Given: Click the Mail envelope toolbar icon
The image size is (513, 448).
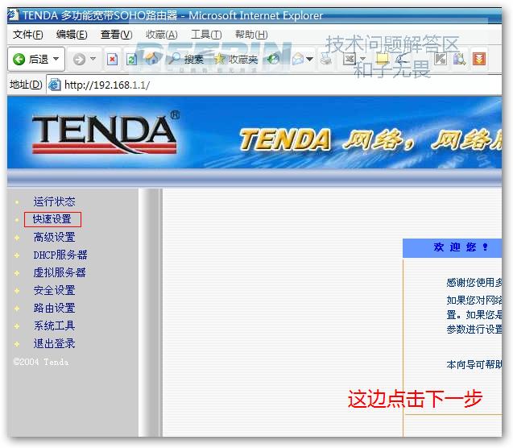Looking at the screenshot, I should [298, 60].
